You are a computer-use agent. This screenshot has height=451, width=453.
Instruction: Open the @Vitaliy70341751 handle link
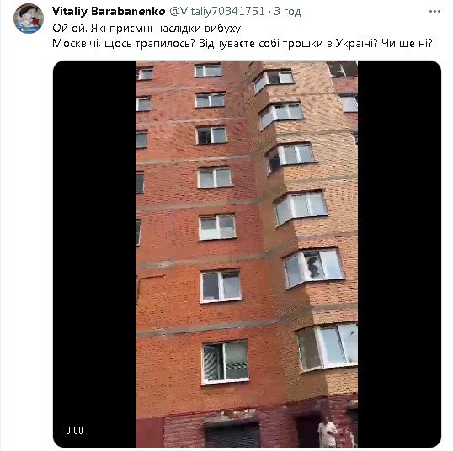pyautogui.click(x=217, y=11)
